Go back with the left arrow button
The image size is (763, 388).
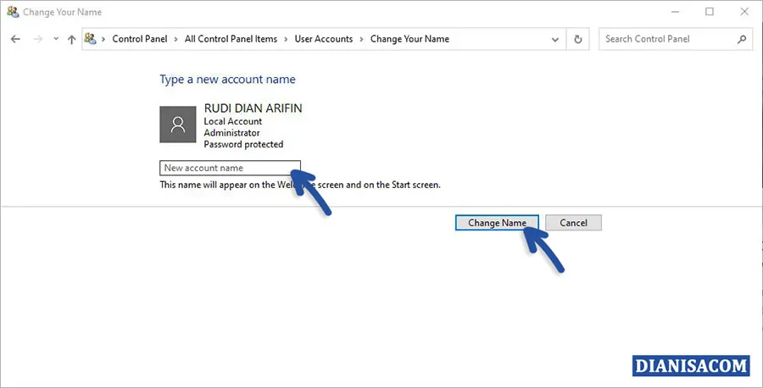tap(15, 39)
